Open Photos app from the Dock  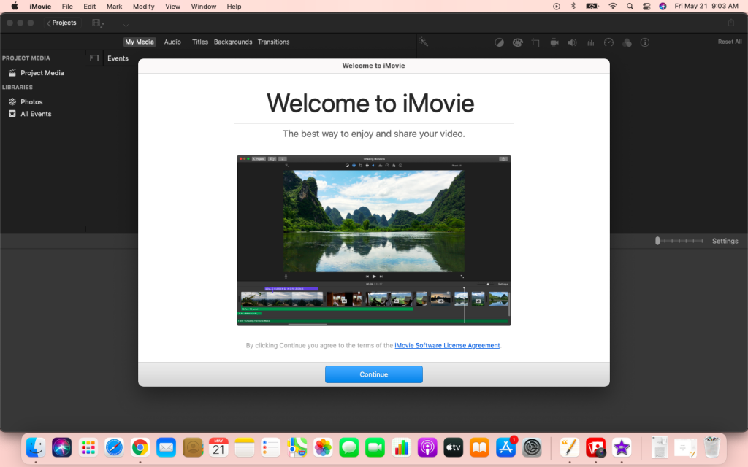pyautogui.click(x=323, y=447)
